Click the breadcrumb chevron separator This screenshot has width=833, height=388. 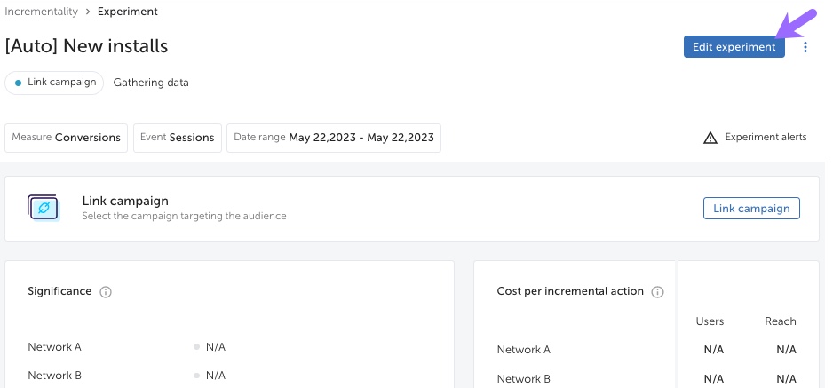[x=88, y=12]
